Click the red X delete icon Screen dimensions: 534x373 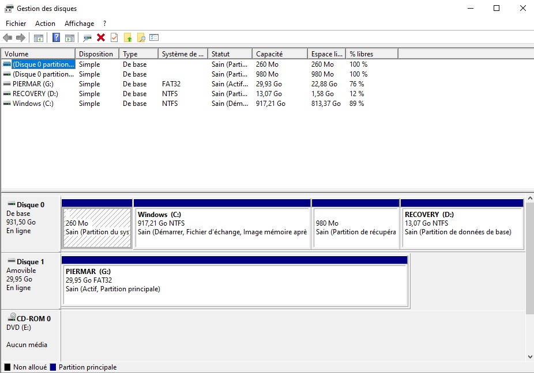click(x=101, y=37)
